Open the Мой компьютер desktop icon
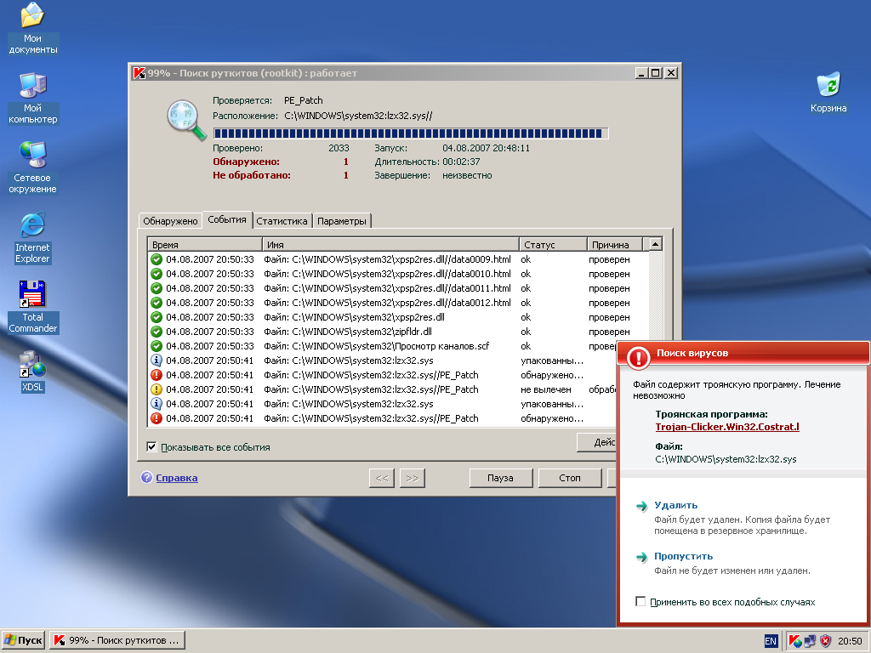This screenshot has height=653, width=871. click(32, 98)
